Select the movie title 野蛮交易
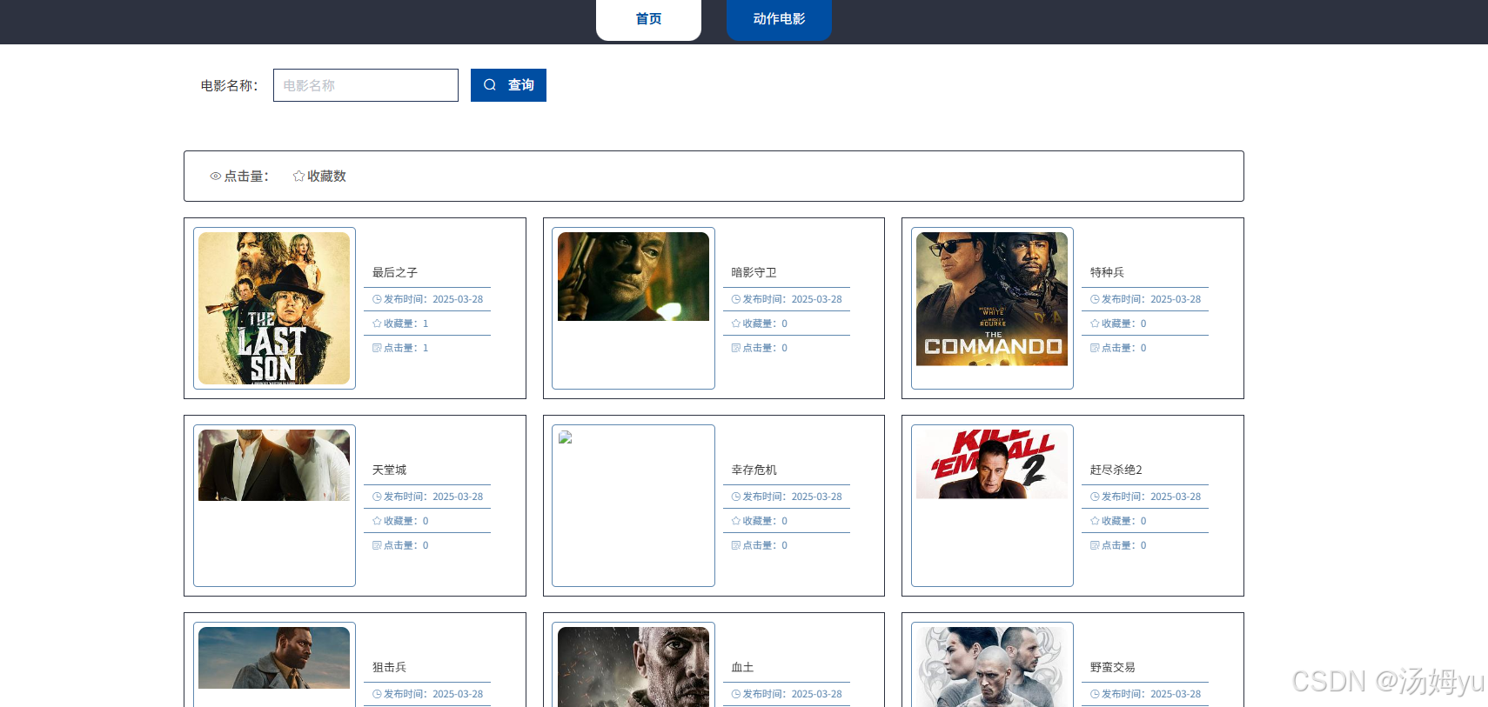1488x707 pixels. click(x=1113, y=667)
